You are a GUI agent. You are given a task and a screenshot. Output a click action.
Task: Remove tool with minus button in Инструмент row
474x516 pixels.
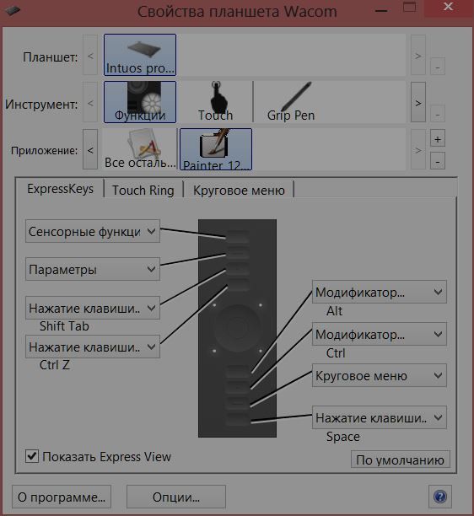click(438, 114)
